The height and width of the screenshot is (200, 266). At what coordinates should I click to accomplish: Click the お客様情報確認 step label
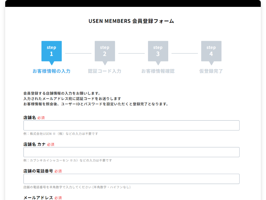158,70
